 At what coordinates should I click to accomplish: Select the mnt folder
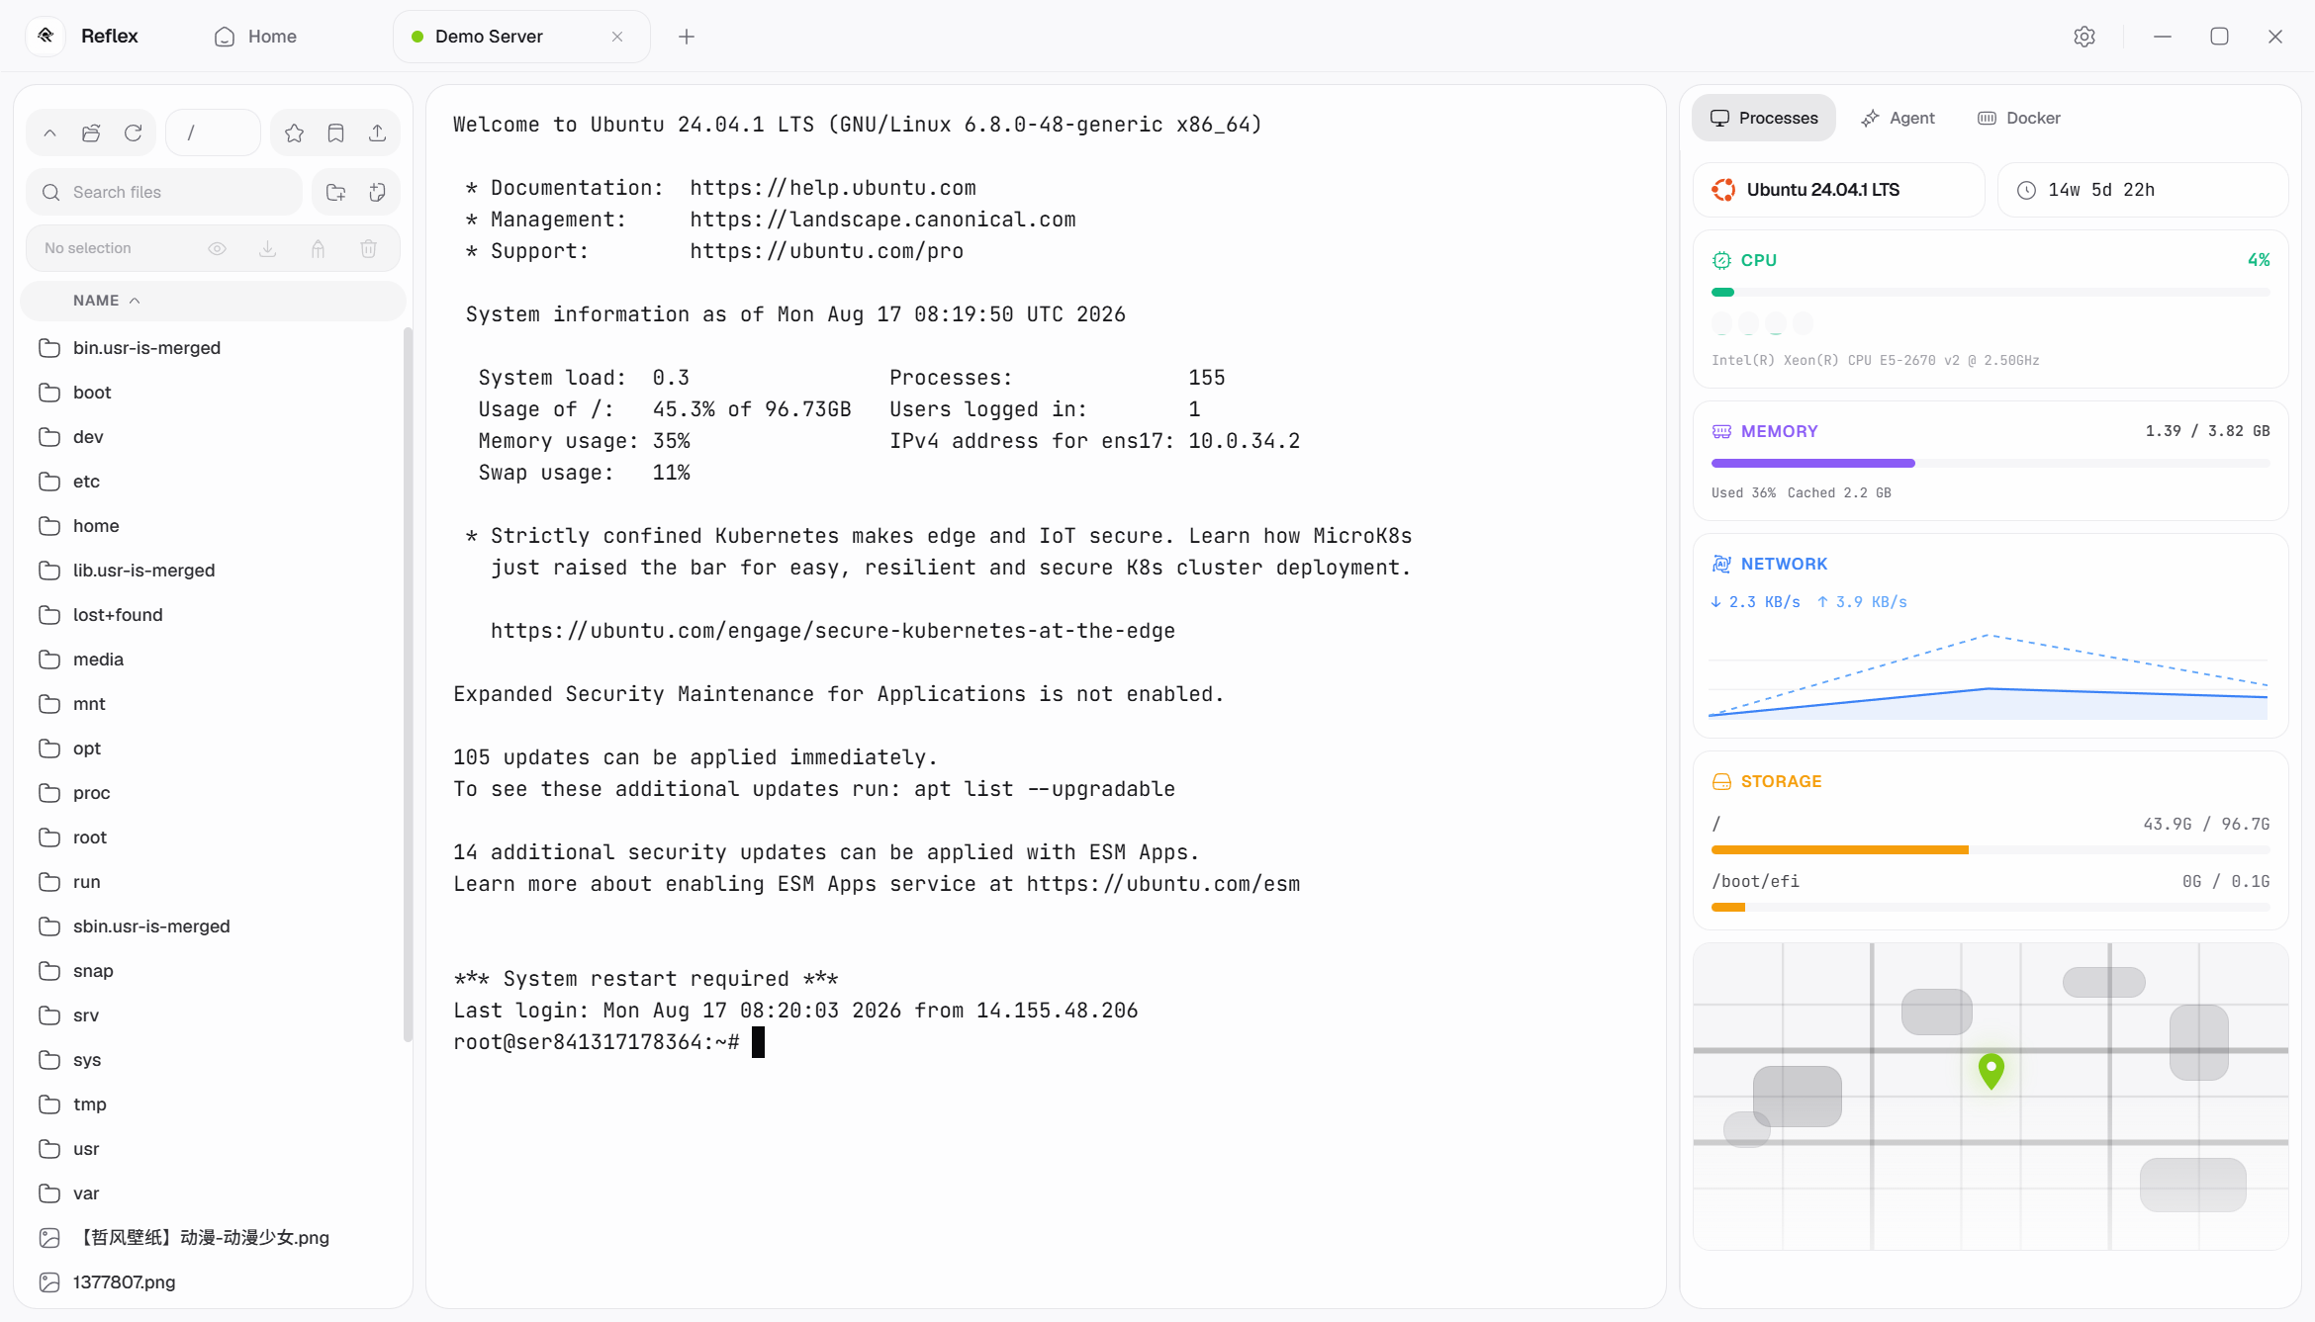(x=213, y=704)
